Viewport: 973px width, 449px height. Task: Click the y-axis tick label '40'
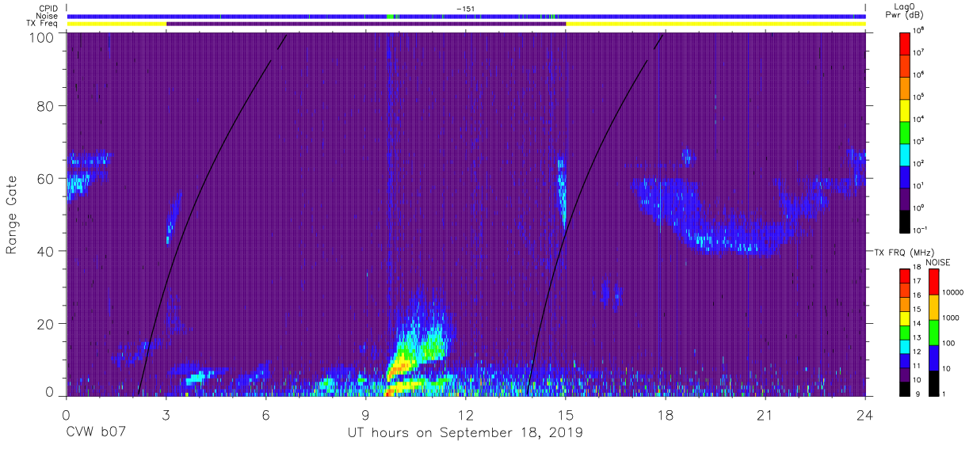click(46, 251)
